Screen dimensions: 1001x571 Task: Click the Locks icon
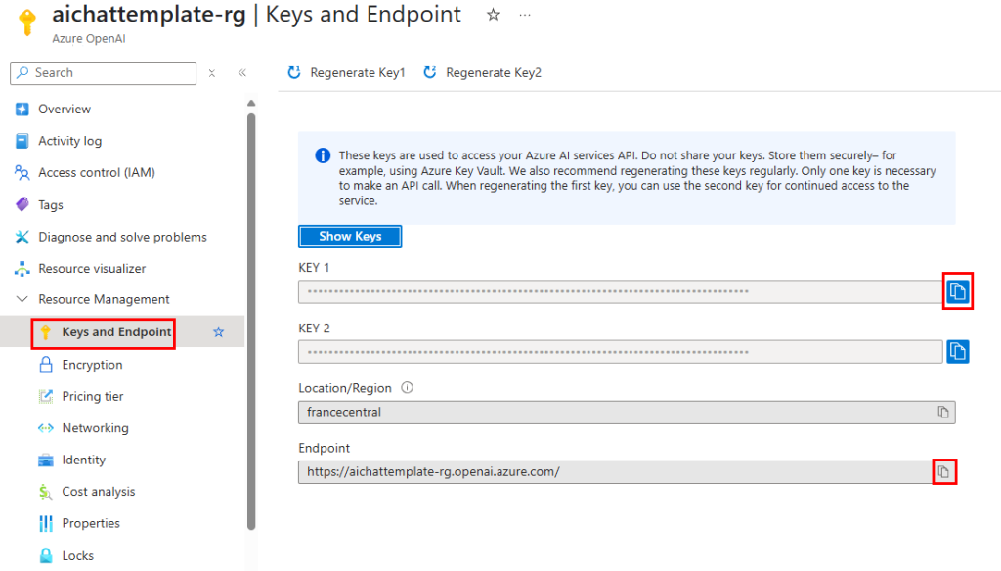(46, 555)
